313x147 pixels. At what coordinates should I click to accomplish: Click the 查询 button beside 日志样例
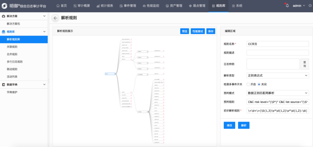pos(304,64)
